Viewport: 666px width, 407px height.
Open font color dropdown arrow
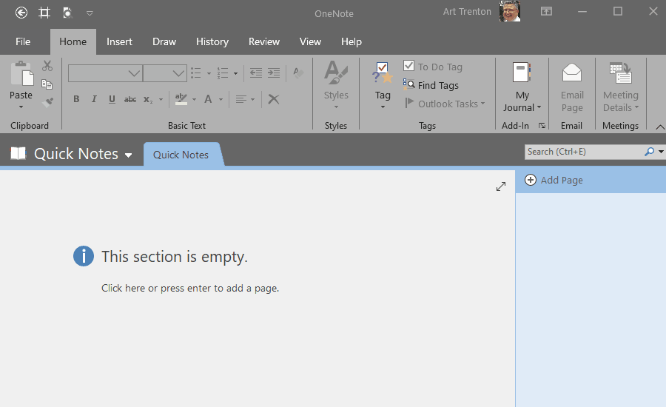pyautogui.click(x=221, y=100)
